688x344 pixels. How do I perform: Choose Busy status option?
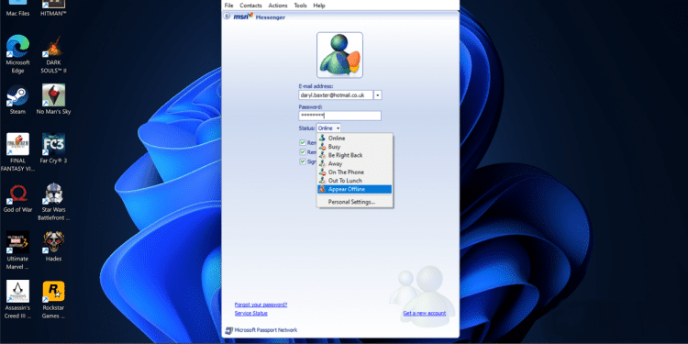(x=354, y=147)
